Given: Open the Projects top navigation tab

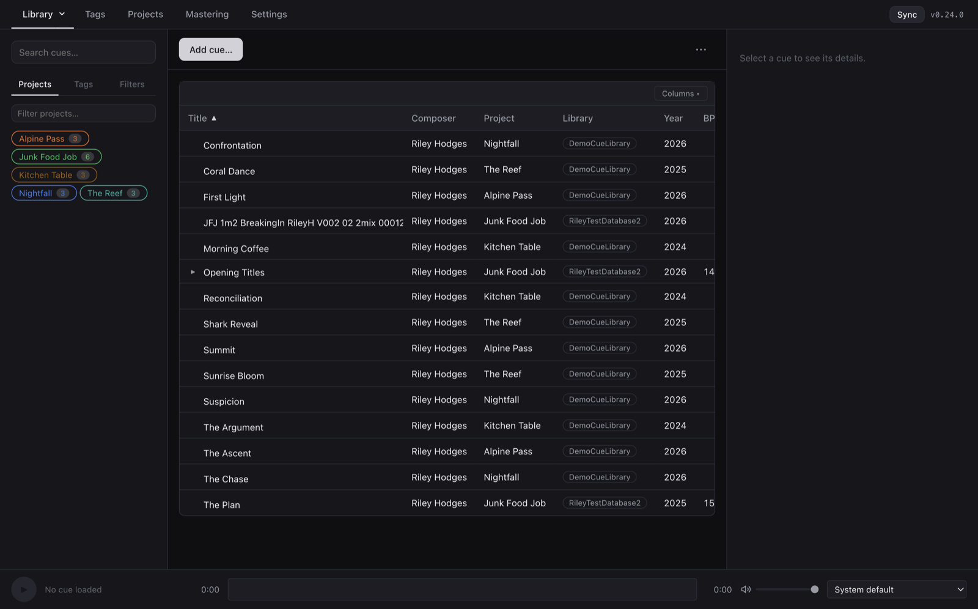Looking at the screenshot, I should 145,14.
